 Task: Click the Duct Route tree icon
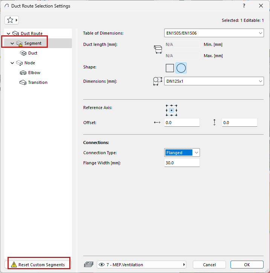[x=16, y=33]
